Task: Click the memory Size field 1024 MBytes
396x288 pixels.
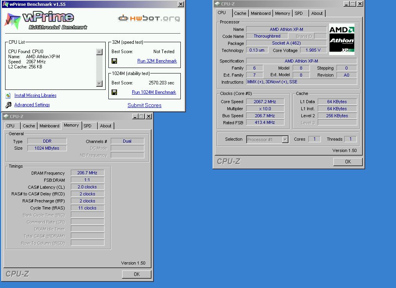Action: pyautogui.click(x=47, y=148)
